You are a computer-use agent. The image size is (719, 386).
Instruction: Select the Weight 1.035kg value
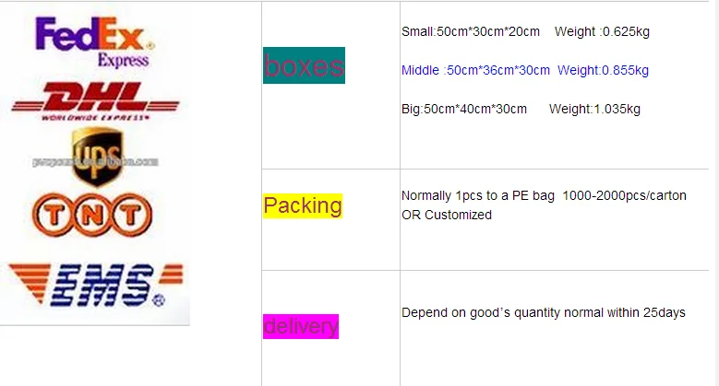[x=594, y=109]
